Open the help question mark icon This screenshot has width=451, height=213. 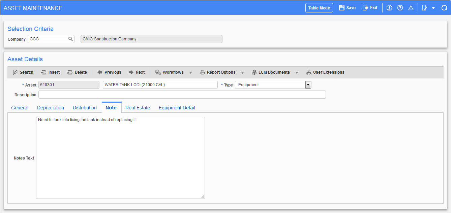point(400,8)
